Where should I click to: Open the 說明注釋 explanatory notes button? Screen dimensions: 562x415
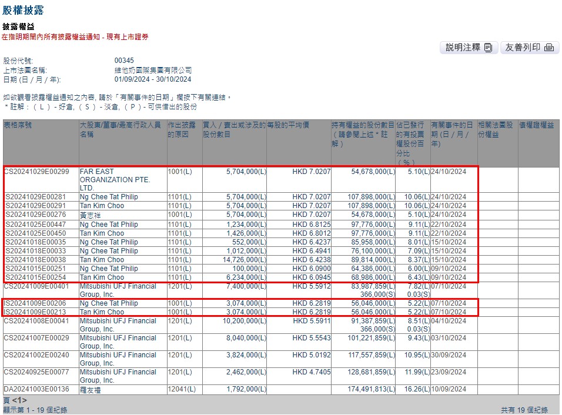469,48
